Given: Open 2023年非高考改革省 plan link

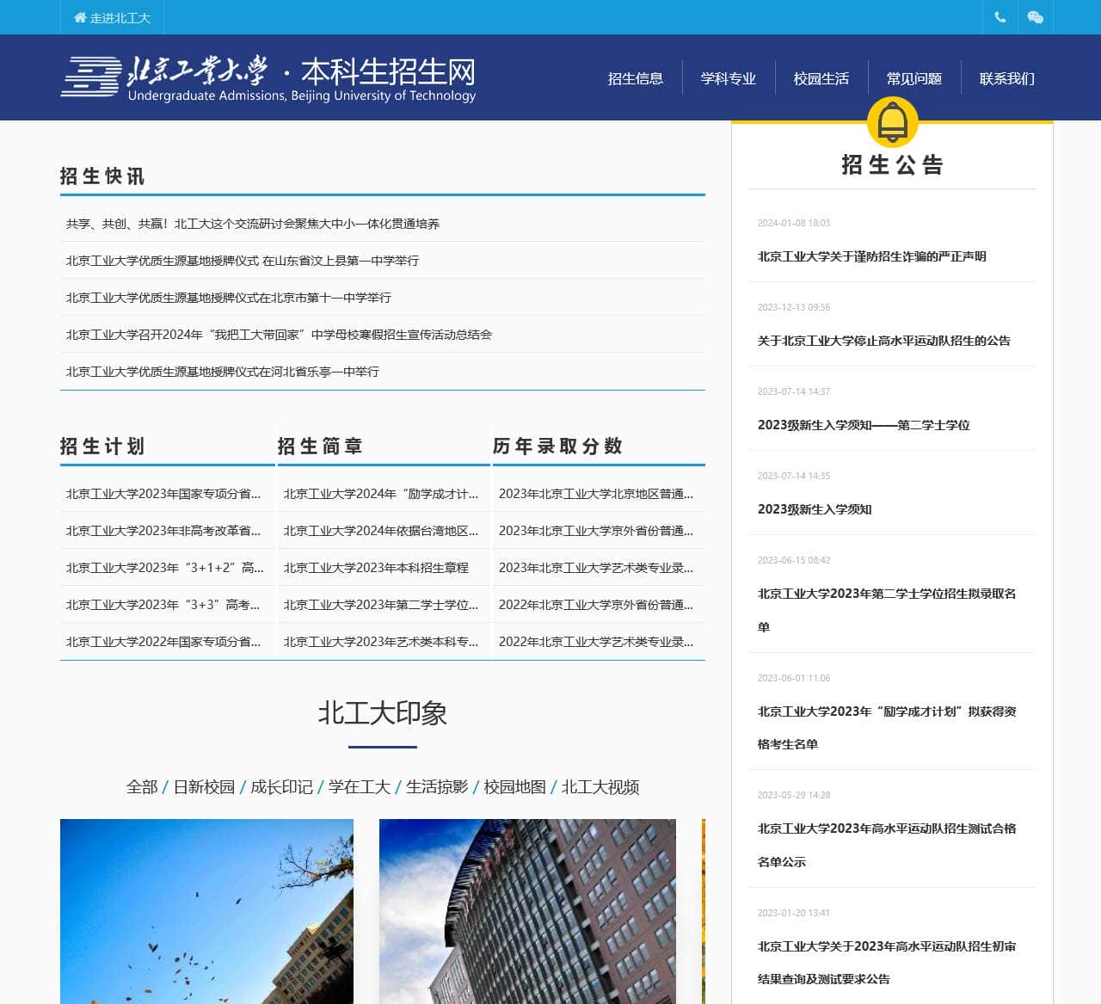Looking at the screenshot, I should point(163,531).
